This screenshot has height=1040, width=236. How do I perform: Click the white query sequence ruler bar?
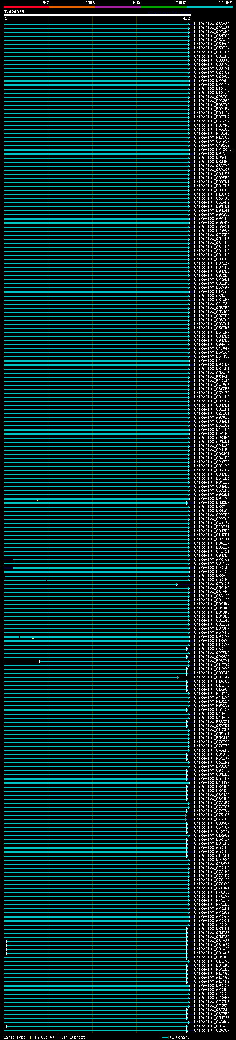[97, 15]
